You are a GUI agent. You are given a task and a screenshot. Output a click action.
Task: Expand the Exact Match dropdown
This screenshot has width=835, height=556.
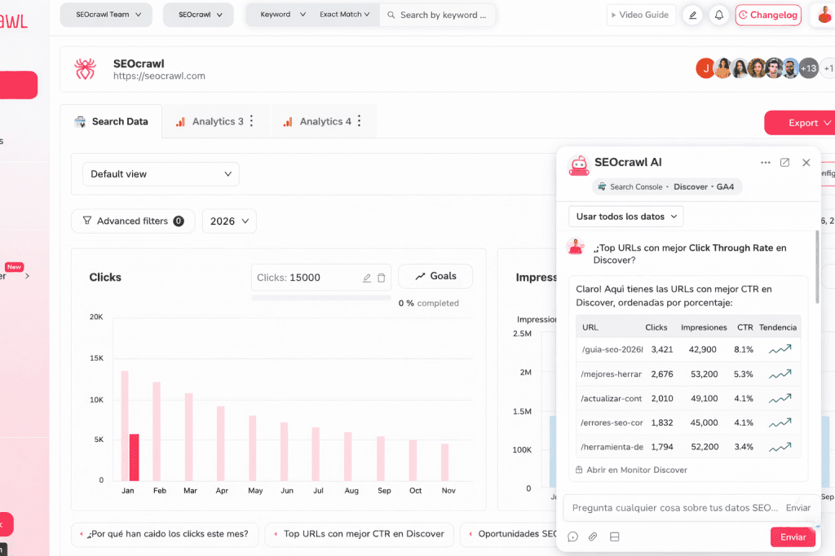(345, 15)
